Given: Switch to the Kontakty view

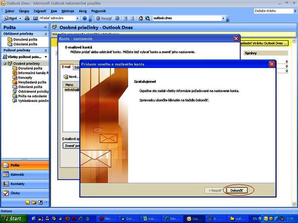Looking at the screenshot, I should point(25,184).
